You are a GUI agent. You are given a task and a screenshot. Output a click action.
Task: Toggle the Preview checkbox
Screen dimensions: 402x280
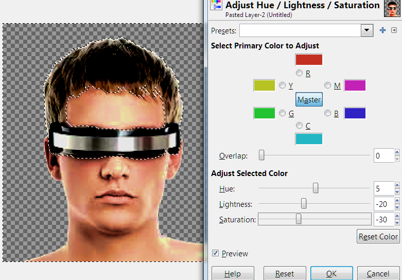[215, 253]
